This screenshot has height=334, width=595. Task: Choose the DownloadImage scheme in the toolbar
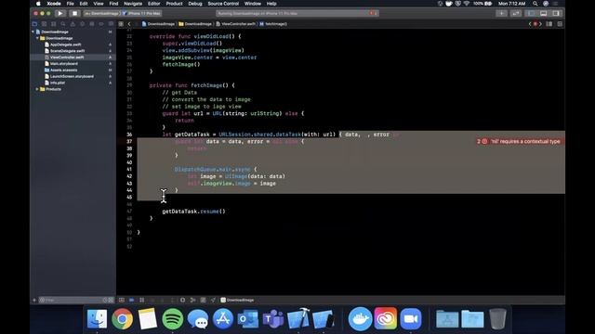(x=101, y=13)
